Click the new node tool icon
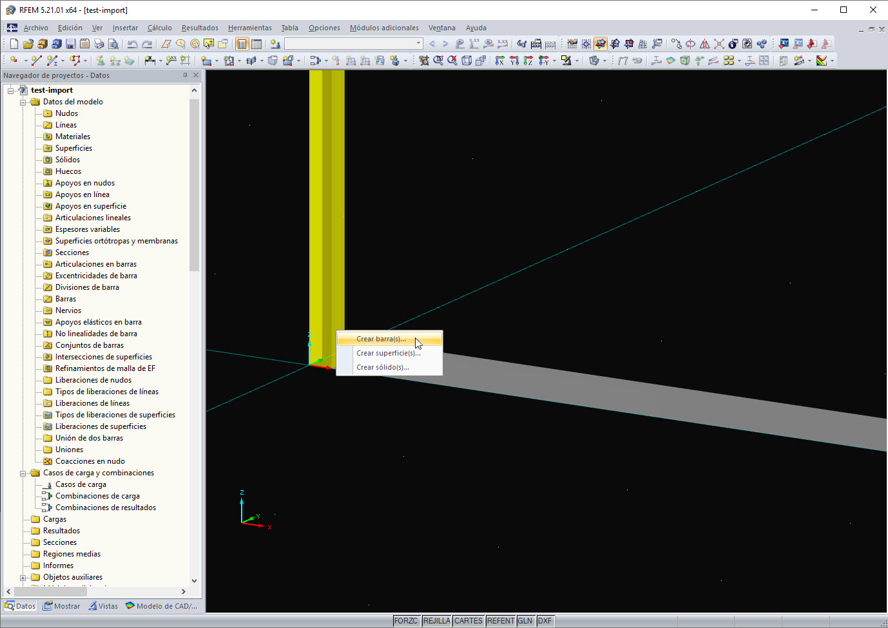 [x=14, y=60]
